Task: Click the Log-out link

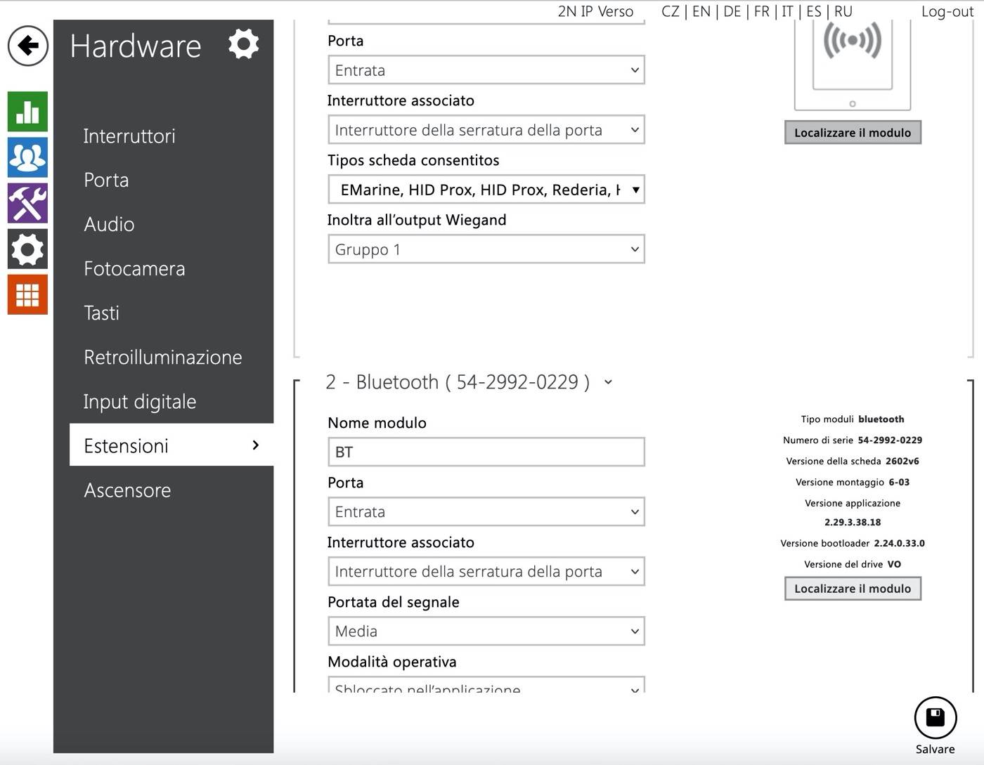Action: tap(947, 11)
